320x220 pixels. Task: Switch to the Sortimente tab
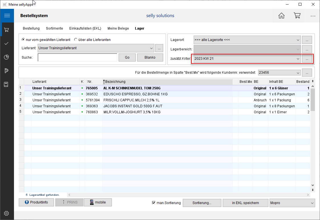pyautogui.click(x=54, y=28)
